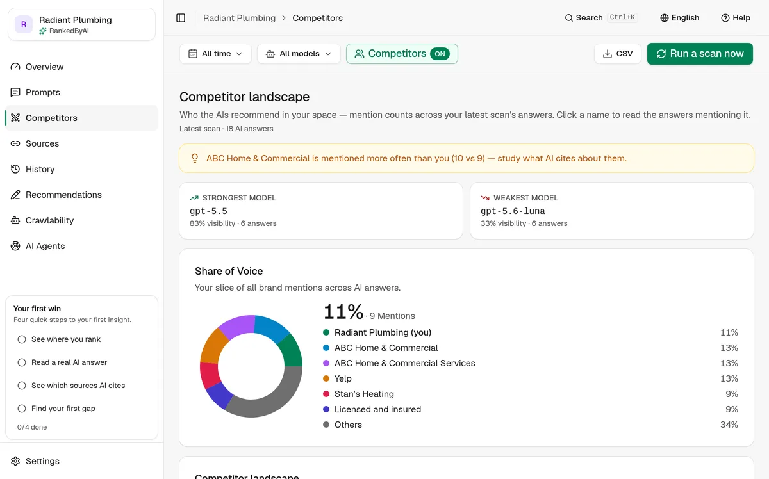The height and width of the screenshot is (479, 769).
Task: Open the Overview page
Action: [81, 67]
